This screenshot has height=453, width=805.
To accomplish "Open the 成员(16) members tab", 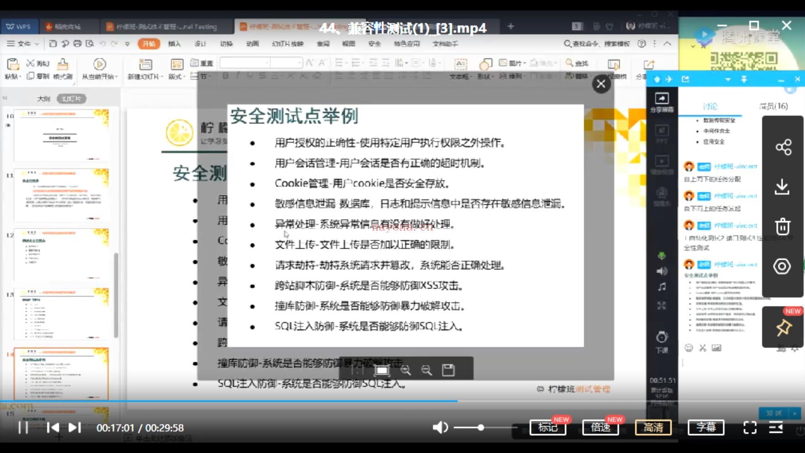I will coord(774,106).
